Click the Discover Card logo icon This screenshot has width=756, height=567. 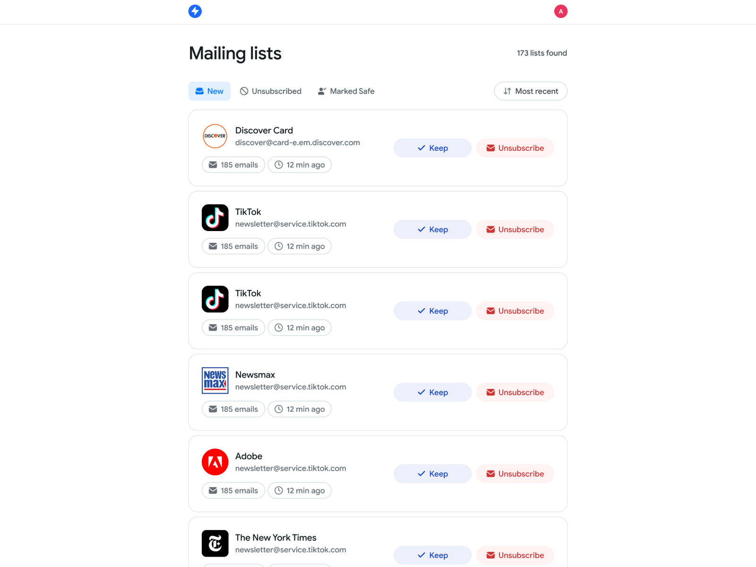tap(215, 136)
